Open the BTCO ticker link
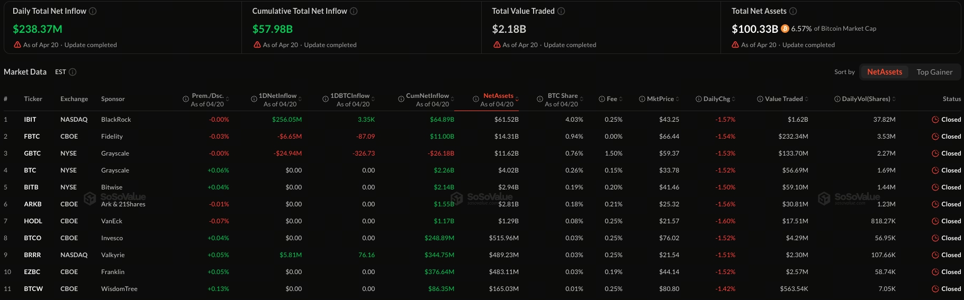964x300 pixels. [32, 238]
